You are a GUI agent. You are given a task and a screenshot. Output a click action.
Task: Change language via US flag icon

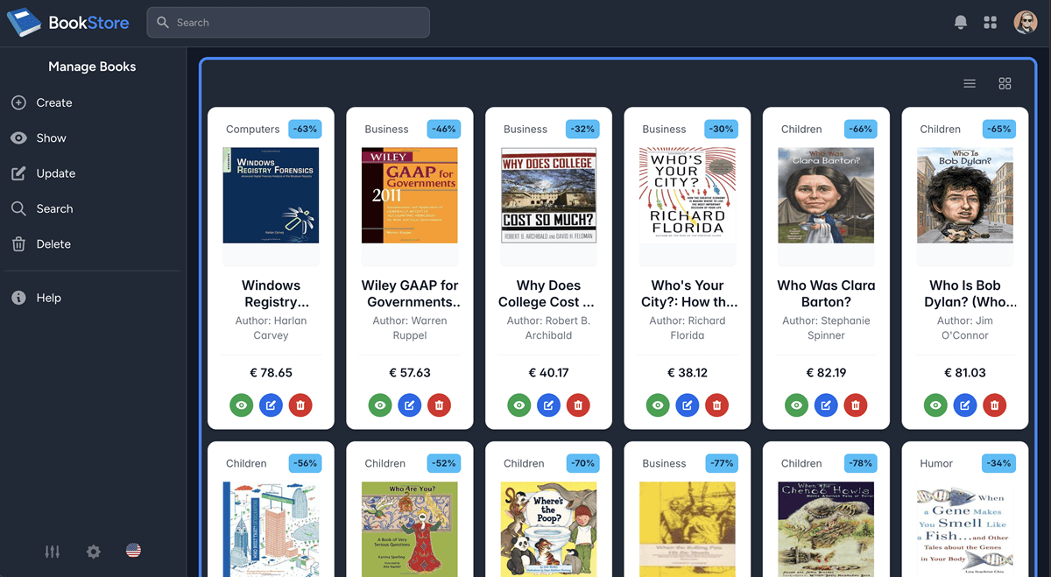(x=133, y=551)
